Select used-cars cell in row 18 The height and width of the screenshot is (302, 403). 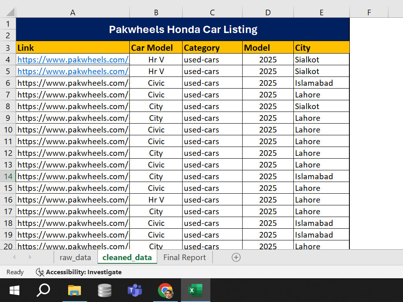pos(212,223)
